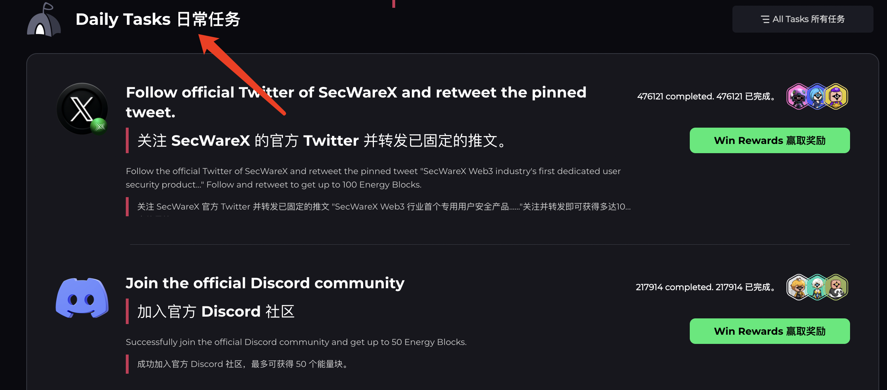This screenshot has width=887, height=390.
Task: Click the 476121 completed counter text
Action: 706,96
